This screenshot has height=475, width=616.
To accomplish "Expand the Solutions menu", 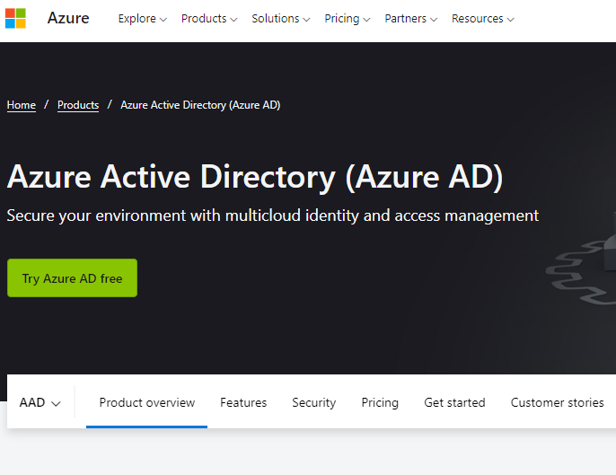I will tap(280, 19).
